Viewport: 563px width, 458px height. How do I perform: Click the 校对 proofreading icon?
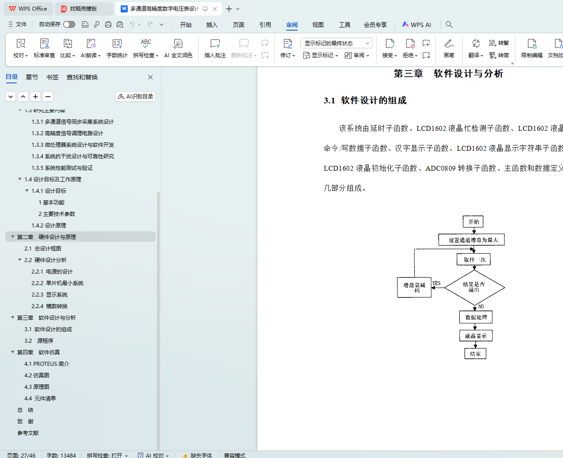pos(20,44)
